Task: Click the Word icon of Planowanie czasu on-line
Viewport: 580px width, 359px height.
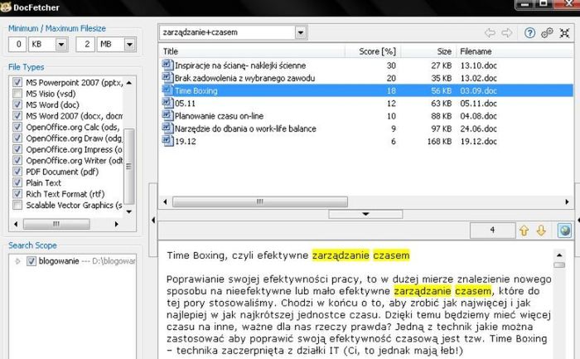Action: [x=167, y=115]
